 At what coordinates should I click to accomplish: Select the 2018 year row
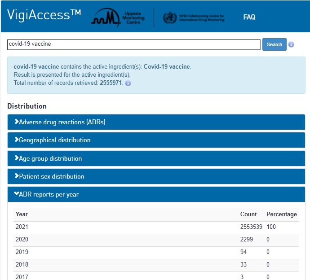[156, 265]
